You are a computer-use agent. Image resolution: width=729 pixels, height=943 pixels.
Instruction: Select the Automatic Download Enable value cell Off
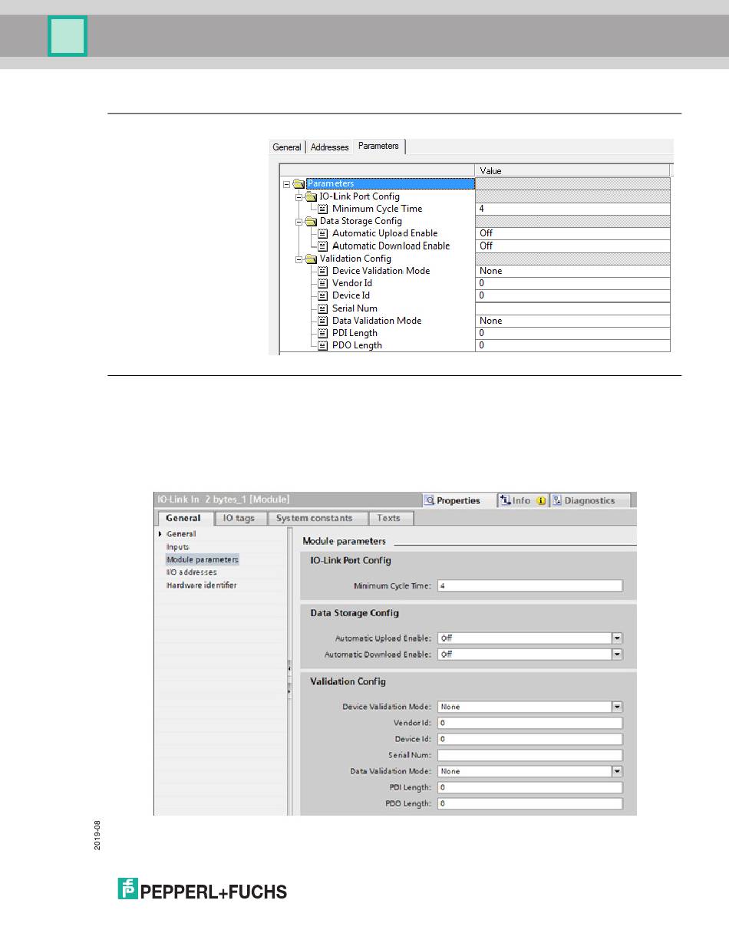coord(573,246)
